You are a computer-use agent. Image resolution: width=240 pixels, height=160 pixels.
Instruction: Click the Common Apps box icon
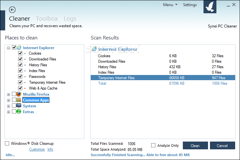point(19,100)
